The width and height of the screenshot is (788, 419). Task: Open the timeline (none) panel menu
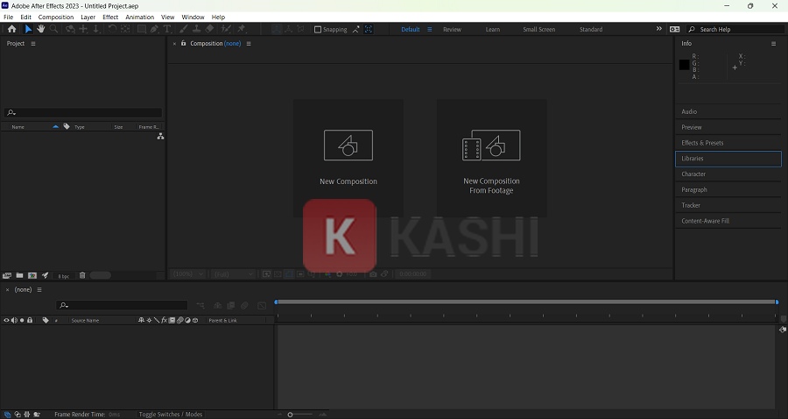[39, 290]
